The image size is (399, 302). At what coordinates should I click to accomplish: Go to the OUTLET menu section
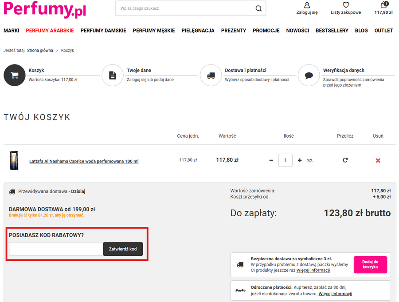383,31
